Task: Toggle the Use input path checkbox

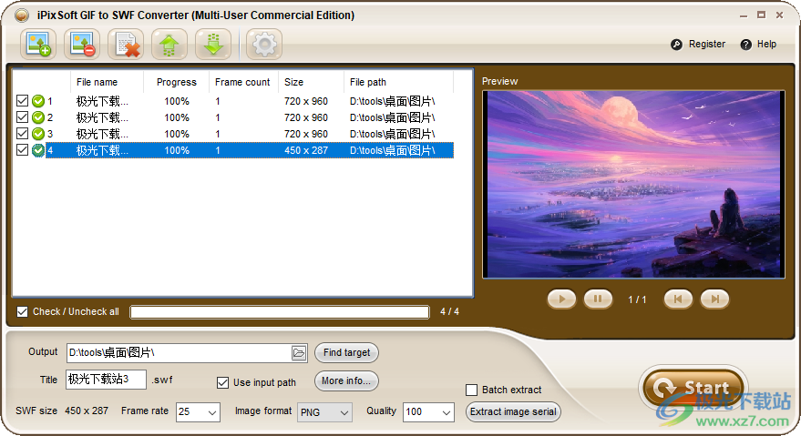Action: pyautogui.click(x=222, y=382)
